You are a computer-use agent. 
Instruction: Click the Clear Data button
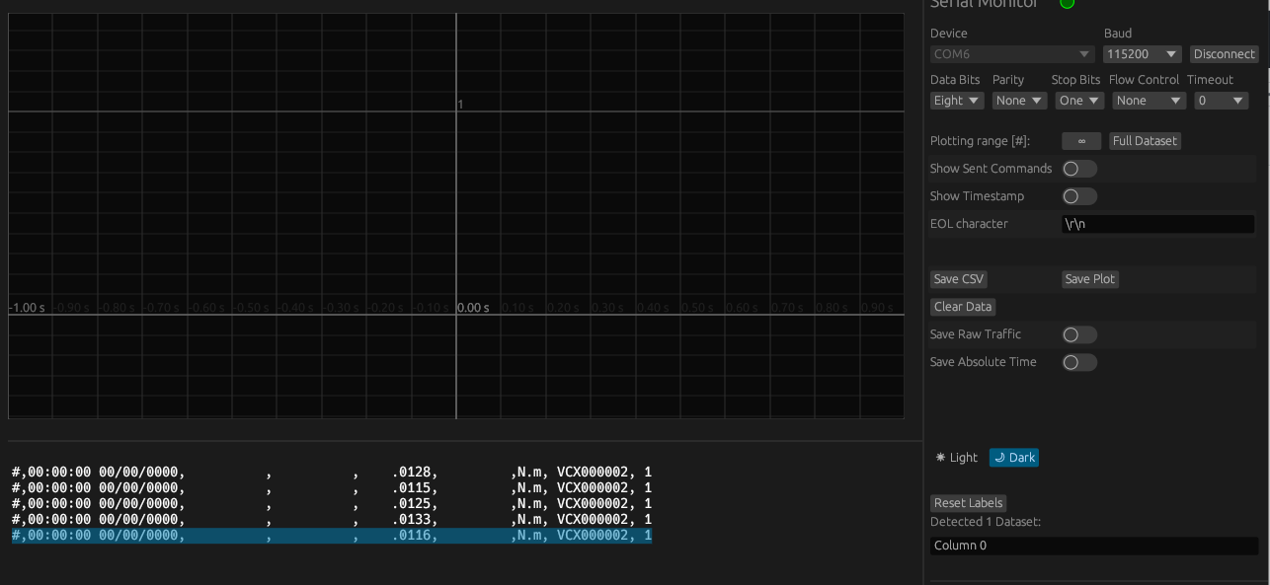tap(963, 307)
